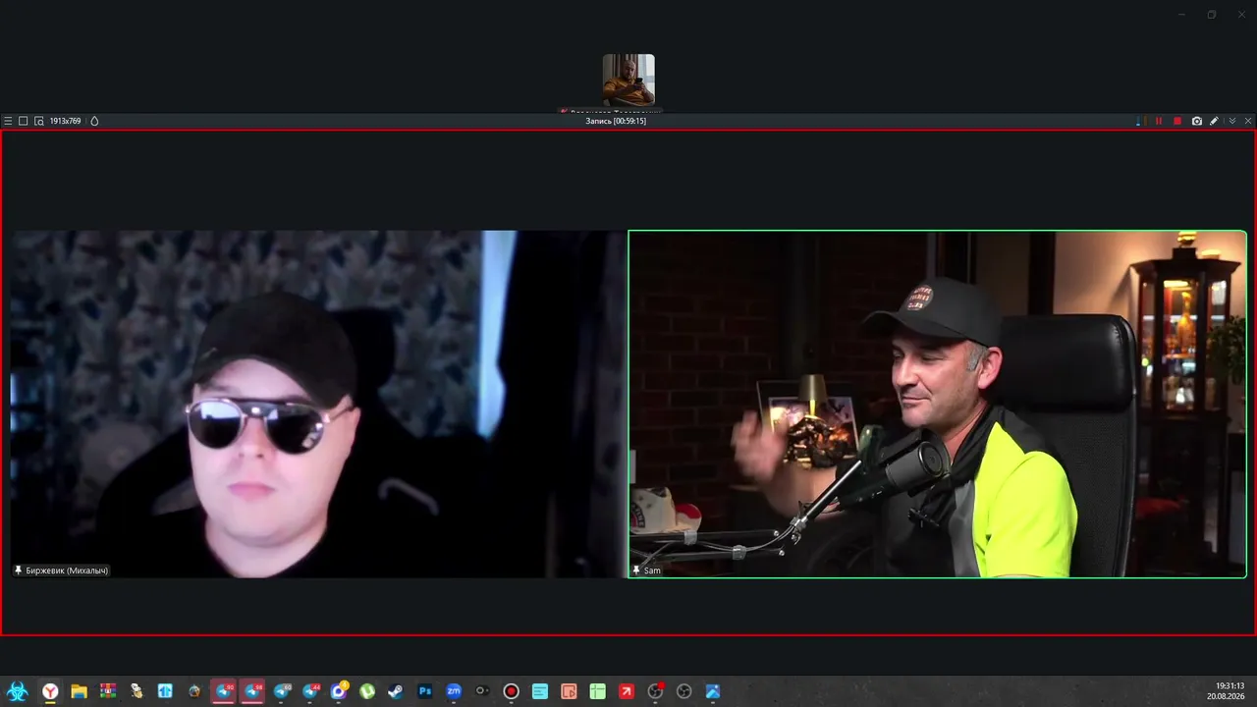Take a screenshot with the camera icon

[1197, 121]
